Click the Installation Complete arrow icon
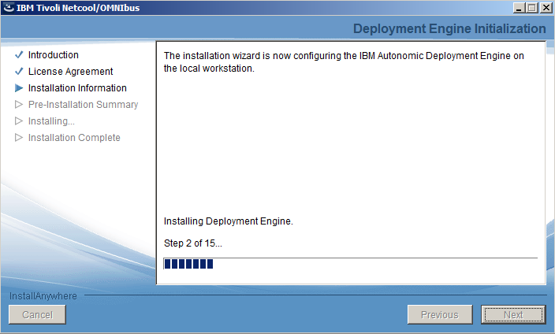 click(19, 138)
